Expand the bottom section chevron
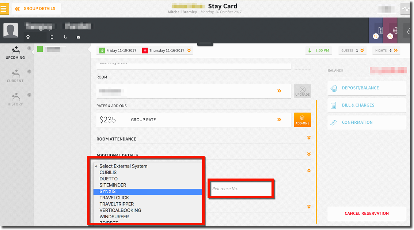This screenshot has width=414, height=230. coord(309,207)
